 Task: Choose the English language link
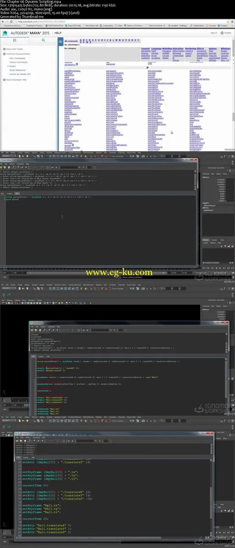point(228,33)
